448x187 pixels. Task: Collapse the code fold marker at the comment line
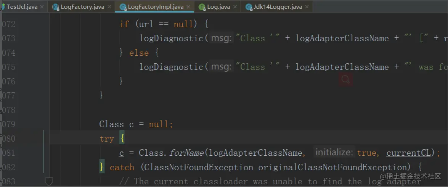pos(49,181)
